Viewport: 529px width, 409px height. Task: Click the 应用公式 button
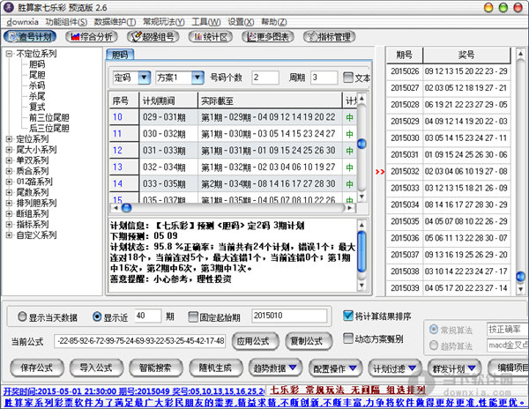[256, 341]
